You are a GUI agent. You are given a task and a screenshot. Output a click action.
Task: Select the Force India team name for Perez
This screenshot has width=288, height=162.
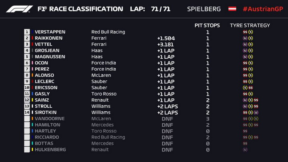pos(104,69)
